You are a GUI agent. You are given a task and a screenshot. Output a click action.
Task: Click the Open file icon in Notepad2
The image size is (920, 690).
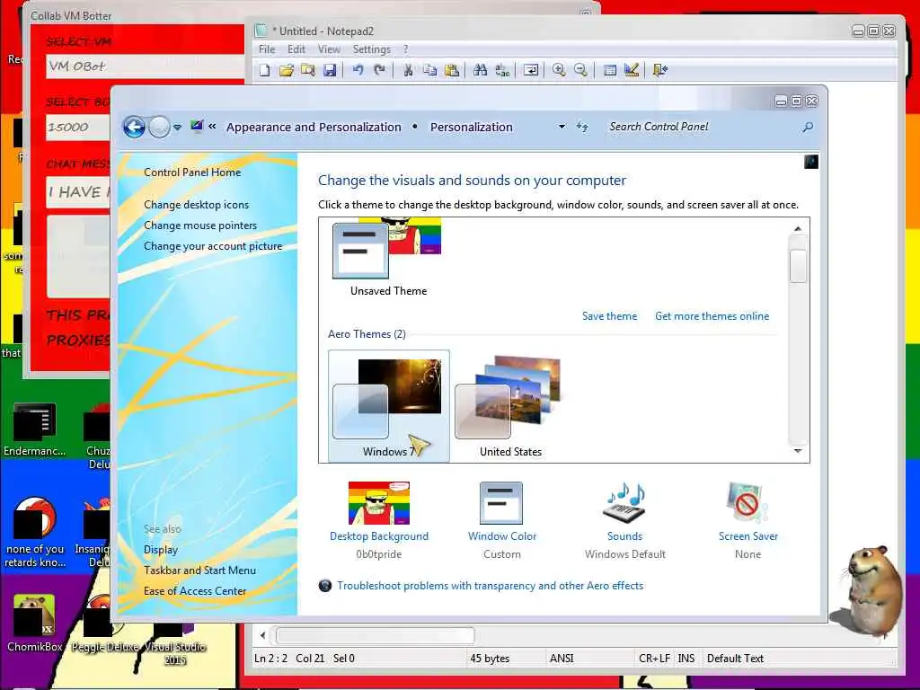click(x=287, y=70)
